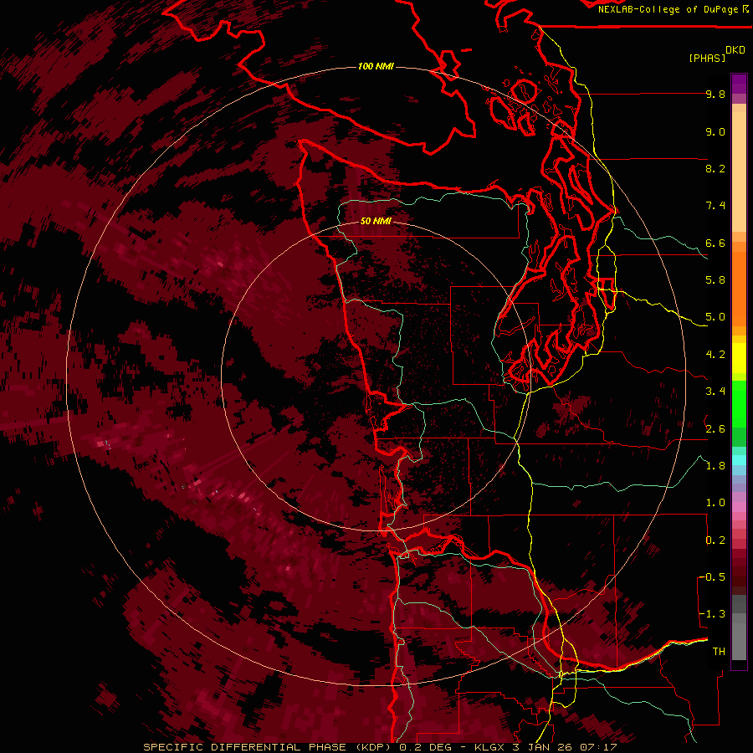Click the cyan segment of the color bar
The height and width of the screenshot is (753, 753).
click(739, 460)
